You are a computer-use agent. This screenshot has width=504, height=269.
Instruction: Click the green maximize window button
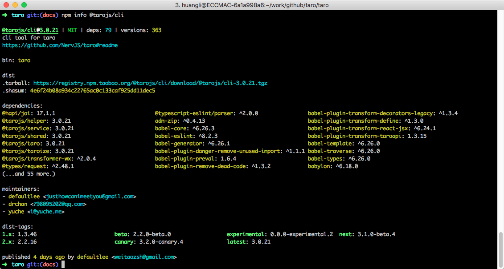[x=24, y=5]
